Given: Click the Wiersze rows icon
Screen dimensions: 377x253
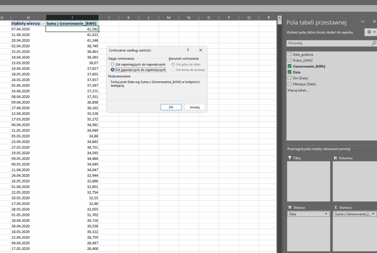Looking at the screenshot, I should pyautogui.click(x=290, y=207).
